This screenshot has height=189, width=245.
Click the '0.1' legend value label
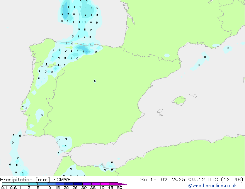point(4,187)
